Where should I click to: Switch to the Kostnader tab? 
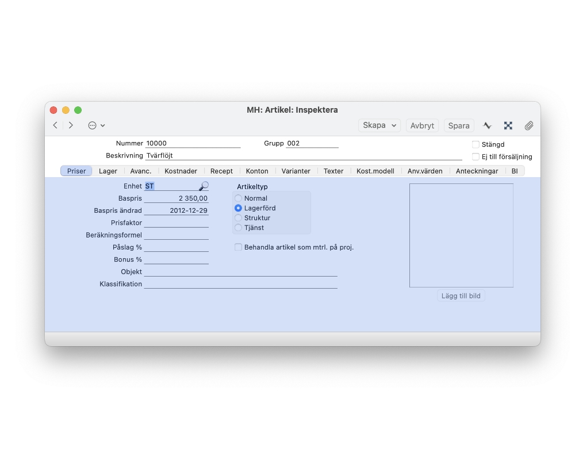[181, 171]
